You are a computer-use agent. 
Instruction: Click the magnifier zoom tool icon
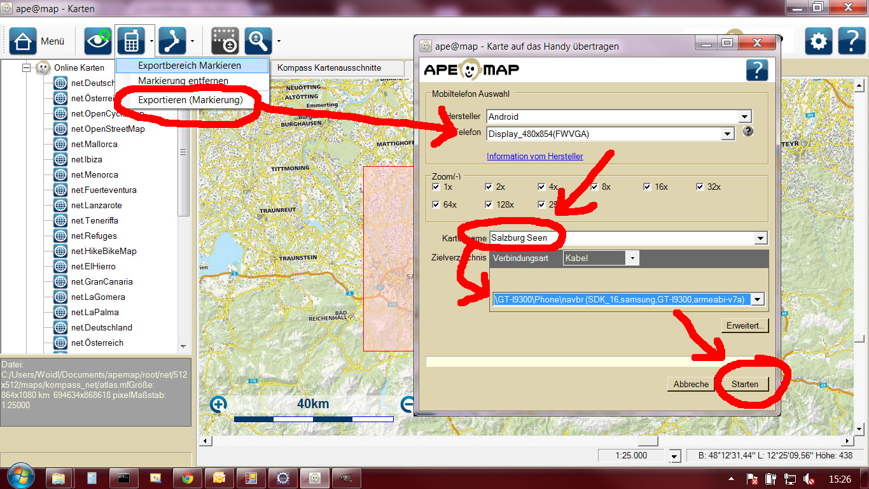click(258, 41)
